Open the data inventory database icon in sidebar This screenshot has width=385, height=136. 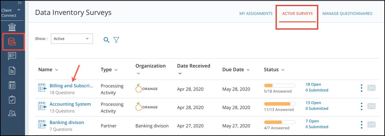click(x=12, y=42)
